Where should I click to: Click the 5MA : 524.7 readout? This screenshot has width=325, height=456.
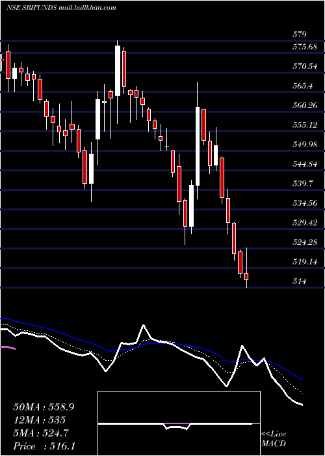pyautogui.click(x=40, y=433)
